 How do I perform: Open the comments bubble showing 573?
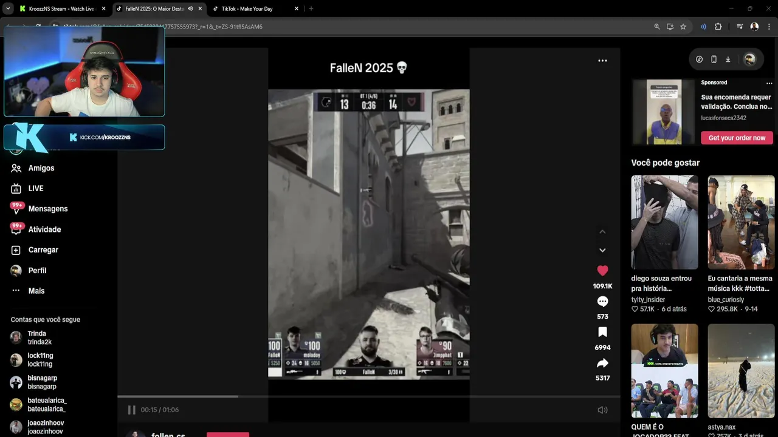(602, 302)
